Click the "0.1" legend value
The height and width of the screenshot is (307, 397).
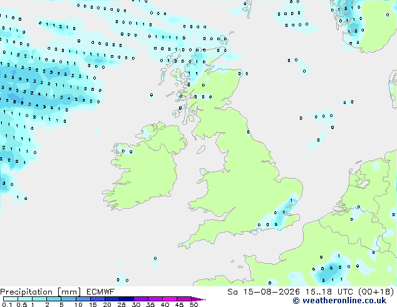(7, 304)
